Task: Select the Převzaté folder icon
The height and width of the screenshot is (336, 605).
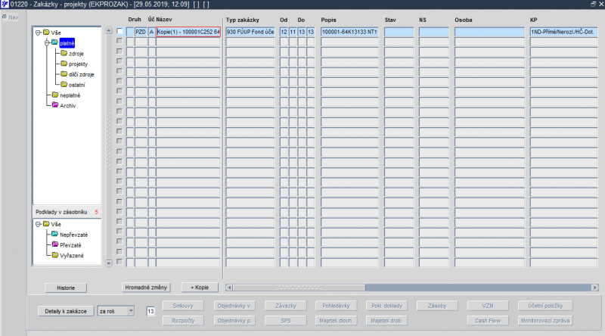Action: point(54,245)
